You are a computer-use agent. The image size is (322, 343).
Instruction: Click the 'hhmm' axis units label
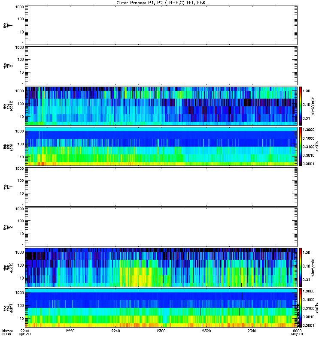[7, 331]
